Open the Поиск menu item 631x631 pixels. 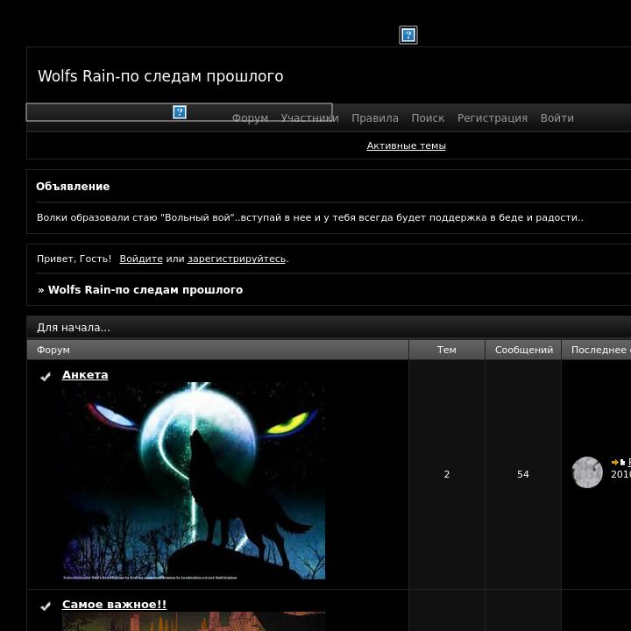click(428, 118)
